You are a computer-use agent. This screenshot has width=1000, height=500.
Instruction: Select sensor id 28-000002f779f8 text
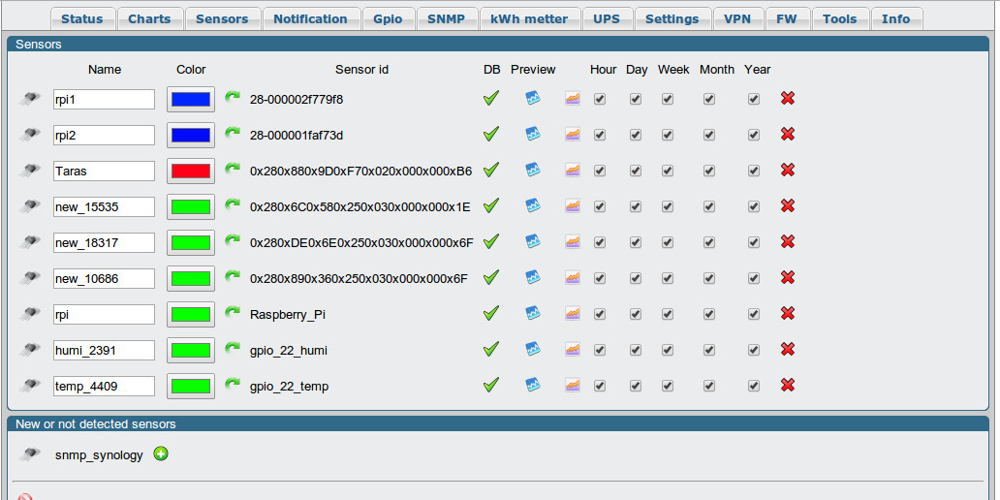tap(297, 100)
